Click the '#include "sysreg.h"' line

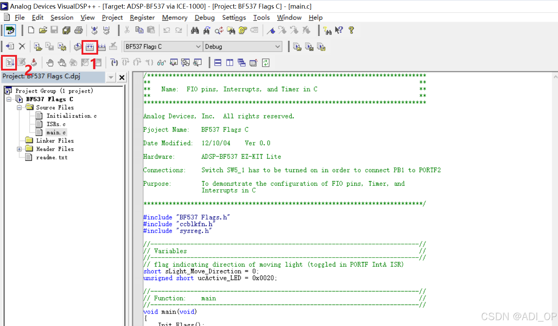[178, 231]
